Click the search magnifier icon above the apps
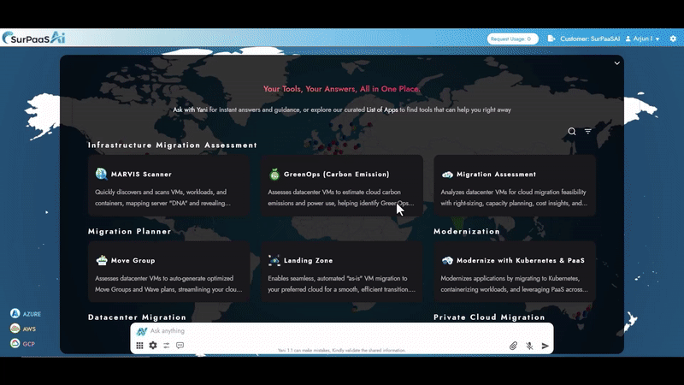The height and width of the screenshot is (385, 684). click(x=572, y=132)
